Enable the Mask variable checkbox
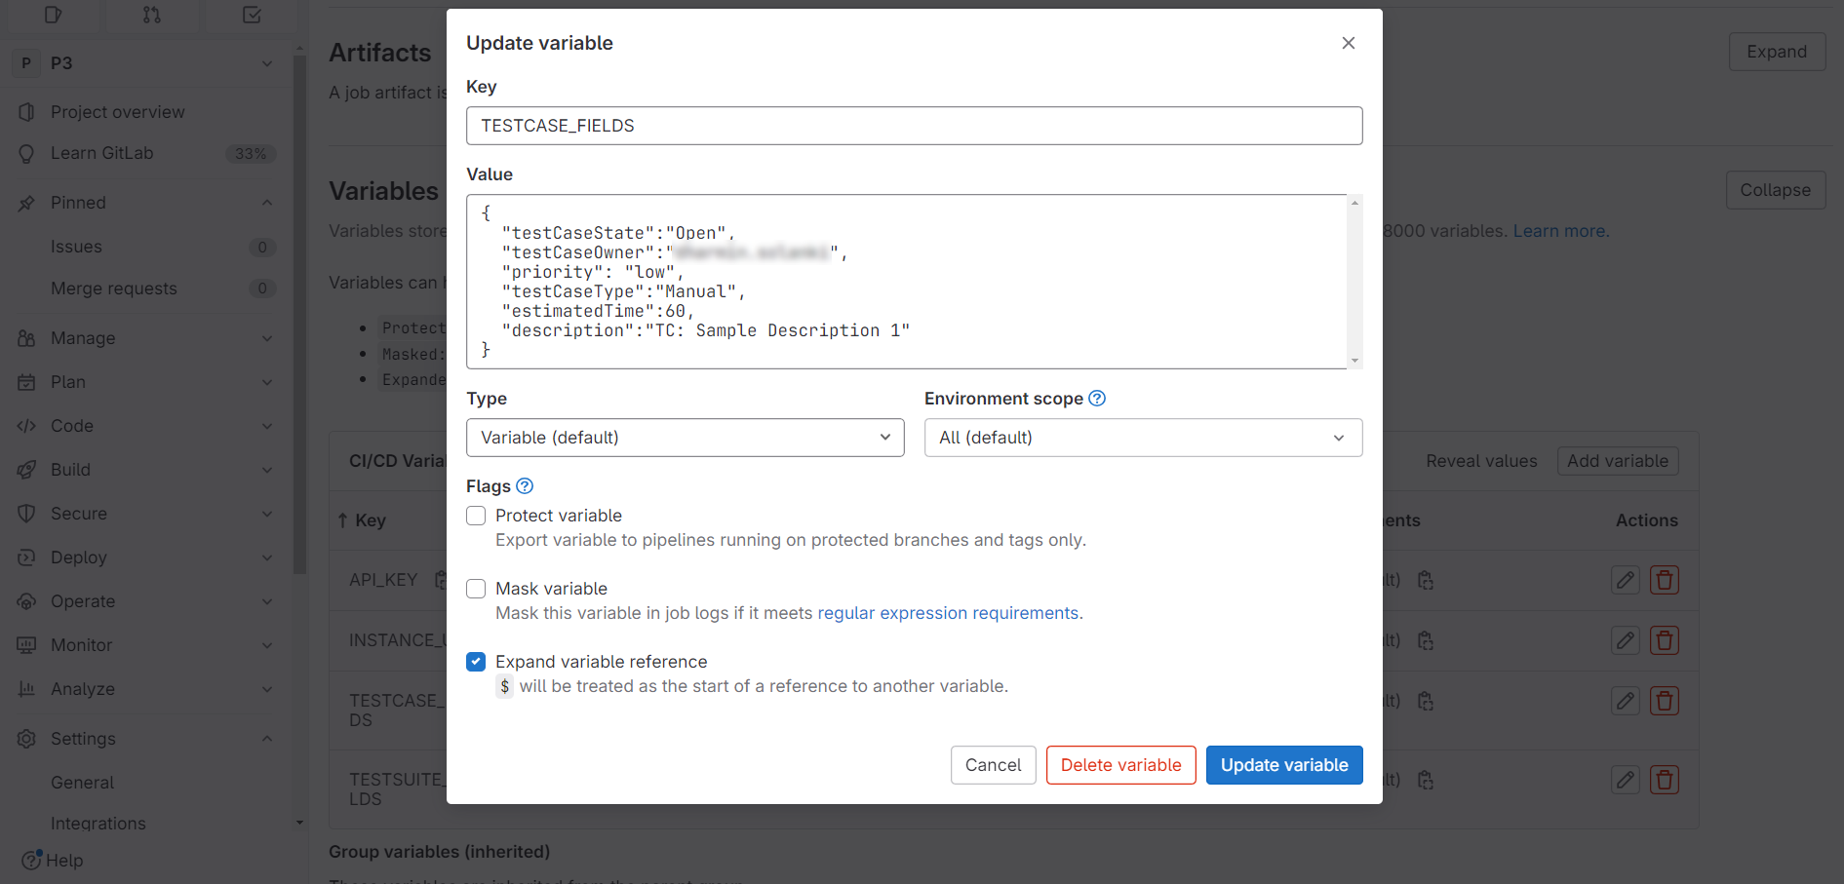This screenshot has height=884, width=1844. point(476,589)
